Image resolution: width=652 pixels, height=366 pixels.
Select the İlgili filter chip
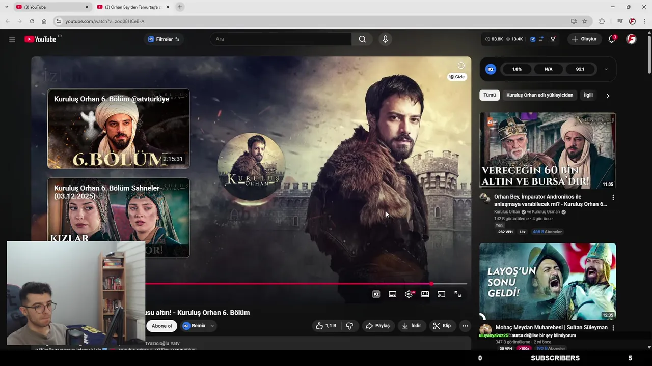[588, 95]
